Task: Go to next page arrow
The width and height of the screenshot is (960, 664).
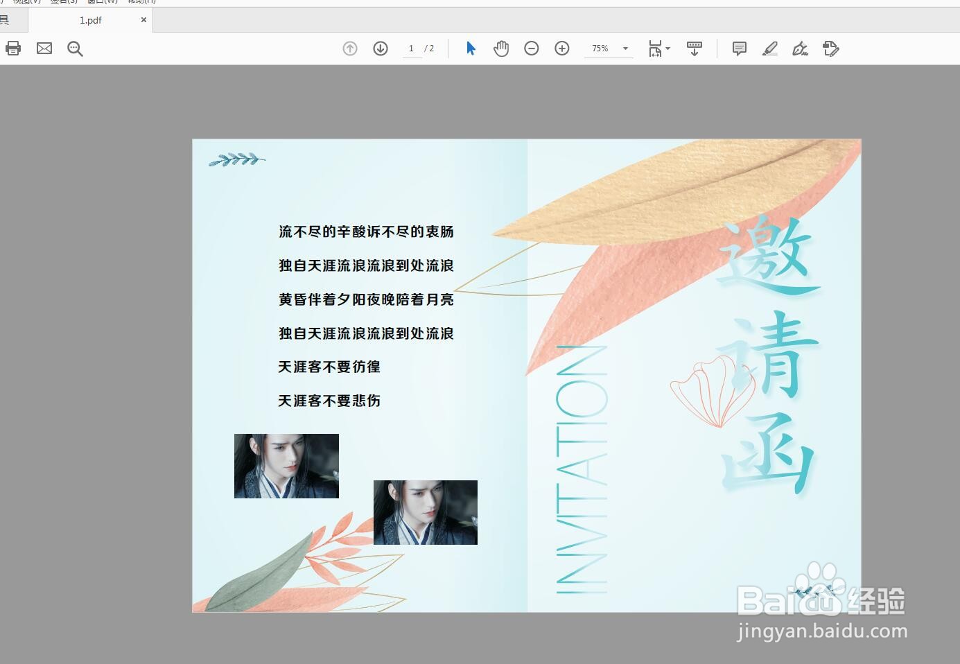Action: click(381, 49)
